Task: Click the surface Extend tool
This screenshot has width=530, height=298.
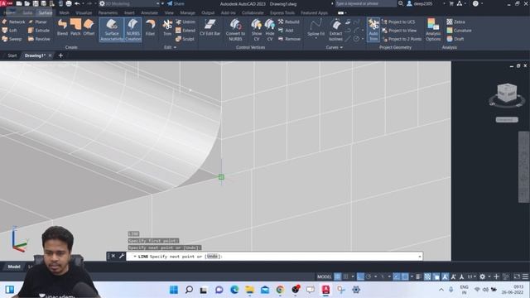Action: click(x=185, y=31)
